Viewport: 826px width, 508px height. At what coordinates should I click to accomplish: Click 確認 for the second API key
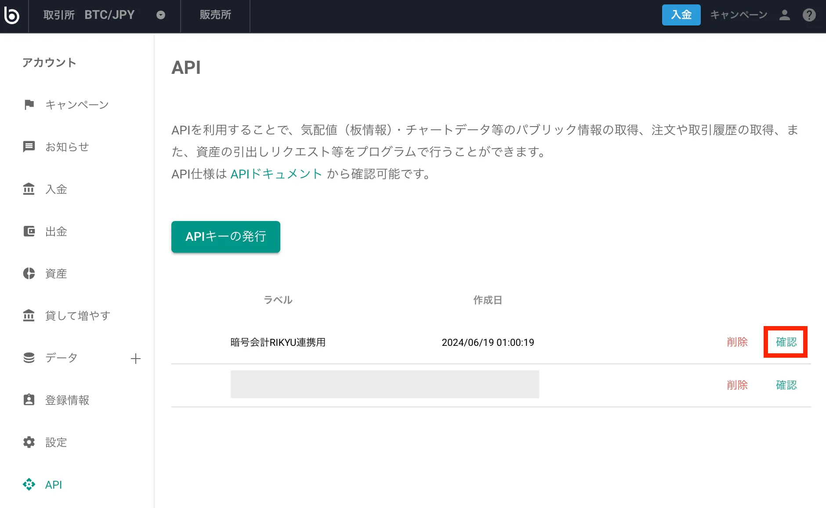tap(786, 385)
